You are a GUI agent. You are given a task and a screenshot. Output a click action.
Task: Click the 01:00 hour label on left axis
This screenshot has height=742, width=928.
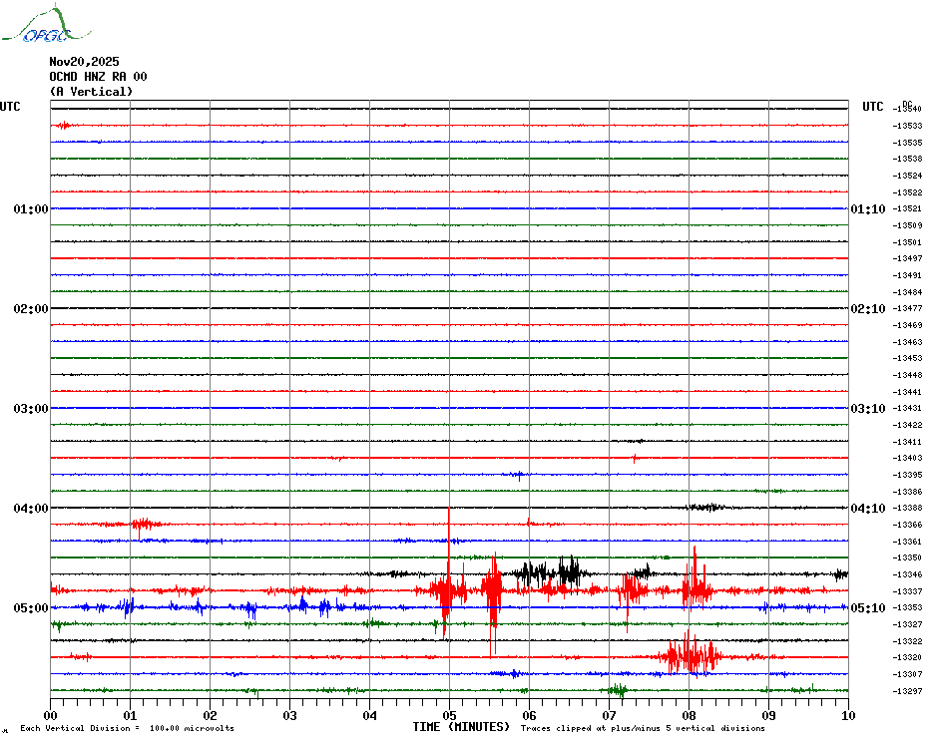point(30,209)
